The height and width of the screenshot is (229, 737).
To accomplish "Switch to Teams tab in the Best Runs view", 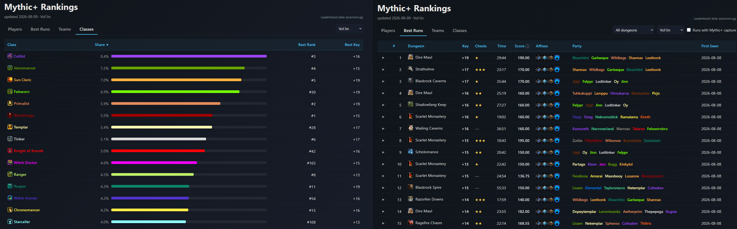I will tap(438, 31).
